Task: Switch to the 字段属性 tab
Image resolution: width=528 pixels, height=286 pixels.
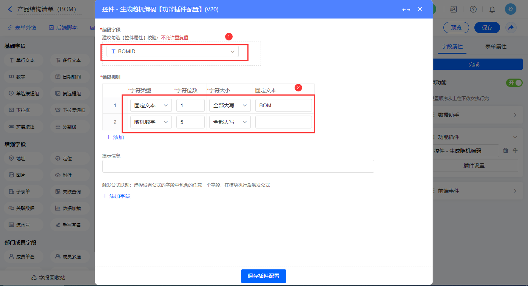Action: [452, 46]
